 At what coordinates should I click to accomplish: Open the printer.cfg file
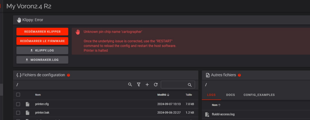click(x=42, y=104)
